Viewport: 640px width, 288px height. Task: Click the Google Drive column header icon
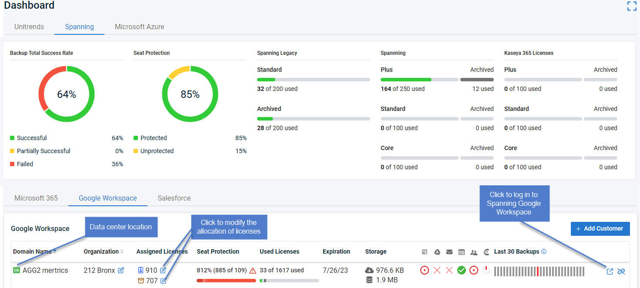(x=437, y=252)
